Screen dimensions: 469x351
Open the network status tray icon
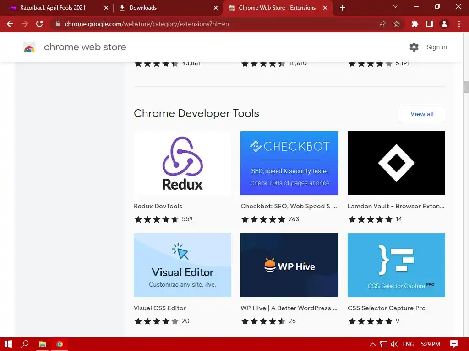[x=384, y=344]
